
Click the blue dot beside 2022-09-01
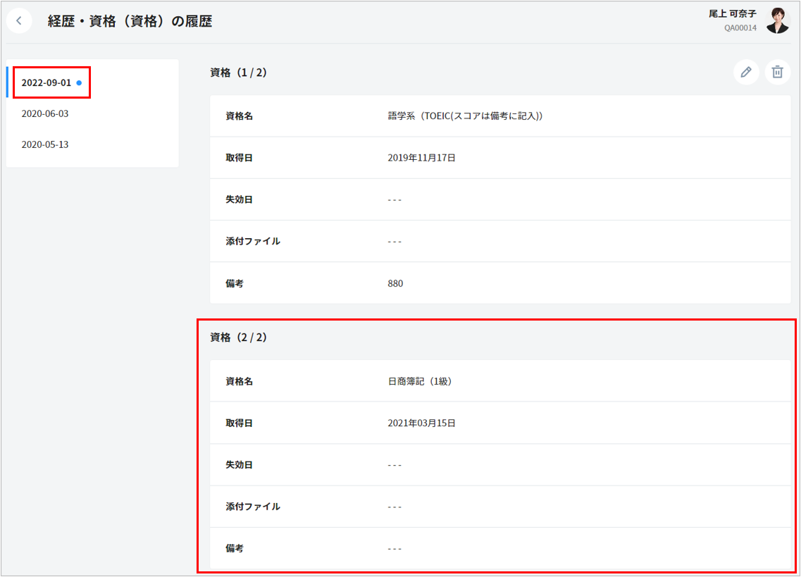[79, 82]
